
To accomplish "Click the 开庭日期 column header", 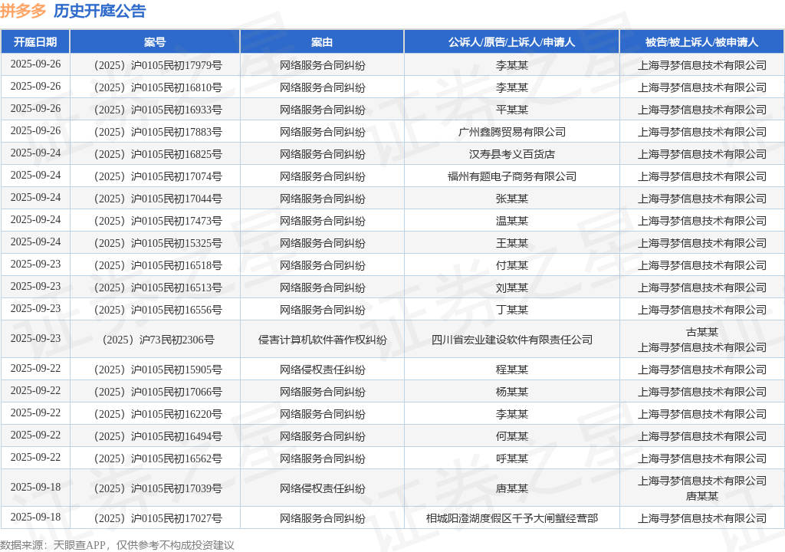I will (35, 42).
